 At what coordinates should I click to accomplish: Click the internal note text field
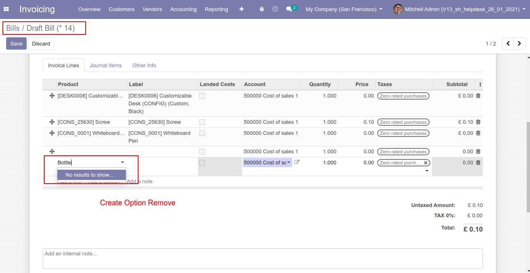(262, 259)
